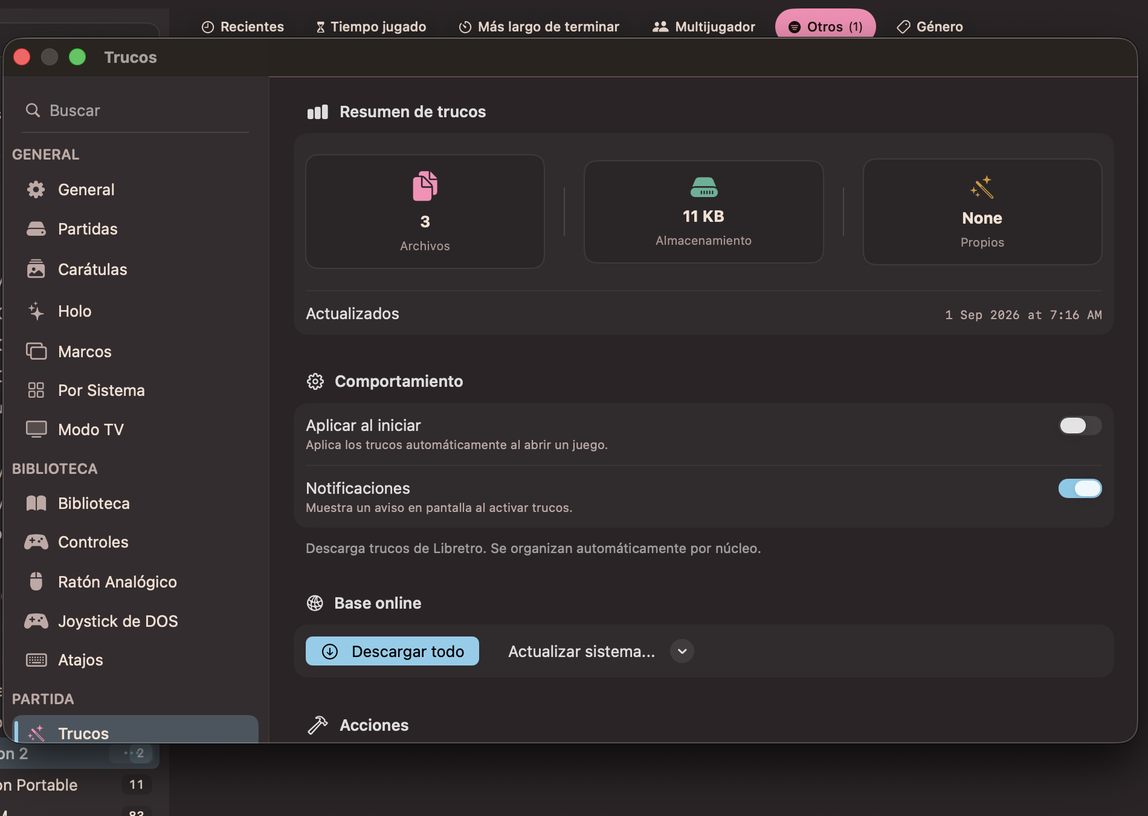Select Trucos magic wand sidebar icon
The image size is (1148, 816).
coord(36,733)
